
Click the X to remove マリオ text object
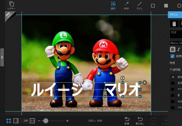pos(145,83)
